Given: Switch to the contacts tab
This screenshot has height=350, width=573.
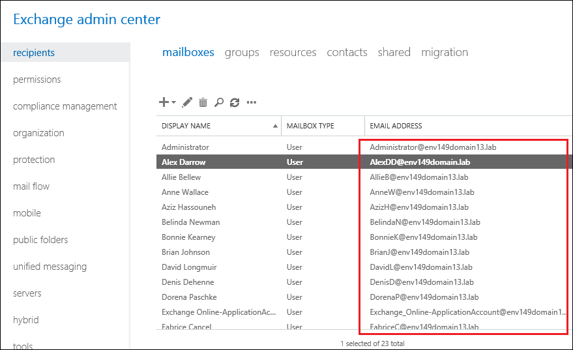Looking at the screenshot, I should click(347, 52).
